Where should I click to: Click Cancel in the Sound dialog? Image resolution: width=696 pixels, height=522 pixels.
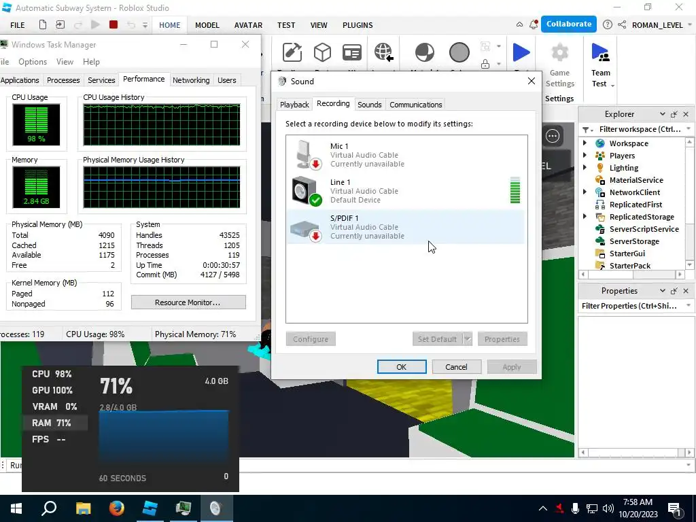[x=456, y=367]
